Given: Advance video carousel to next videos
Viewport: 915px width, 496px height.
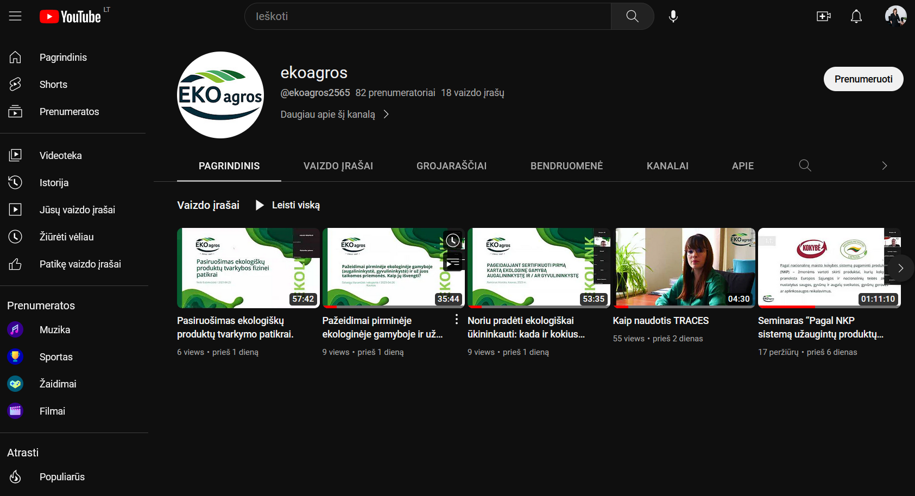Looking at the screenshot, I should click(x=900, y=268).
